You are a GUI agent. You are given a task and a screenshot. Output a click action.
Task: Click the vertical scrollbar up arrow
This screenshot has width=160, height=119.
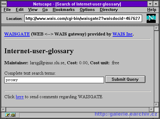coord(156,28)
